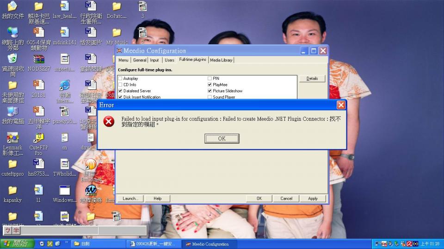Click OK at bottom of Meedio Configuration

coord(259,198)
